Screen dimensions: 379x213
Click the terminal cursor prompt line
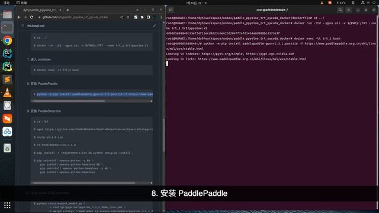click(167, 63)
